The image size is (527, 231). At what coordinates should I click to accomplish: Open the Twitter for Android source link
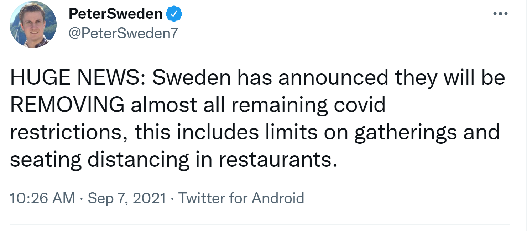241,198
